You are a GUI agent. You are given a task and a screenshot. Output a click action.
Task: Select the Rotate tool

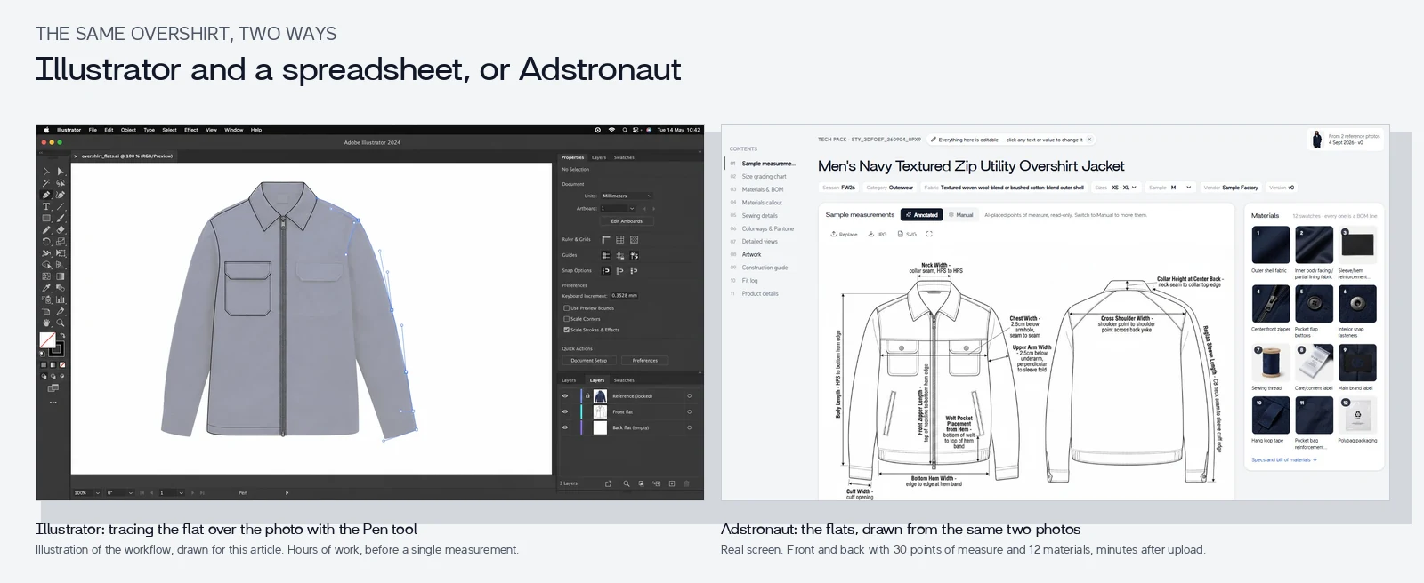46,241
